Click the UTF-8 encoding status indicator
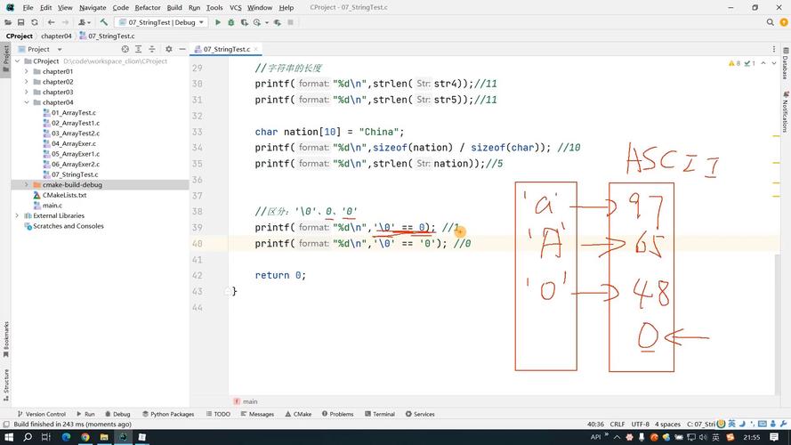791x445 pixels. tap(640, 425)
